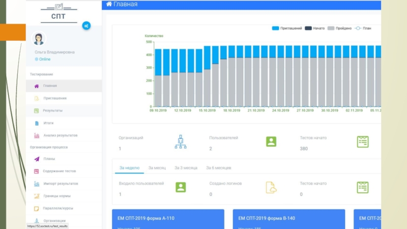The height and width of the screenshot is (229, 407).
Task: Toggle the Начато series in chart legend
Action: tap(315, 28)
